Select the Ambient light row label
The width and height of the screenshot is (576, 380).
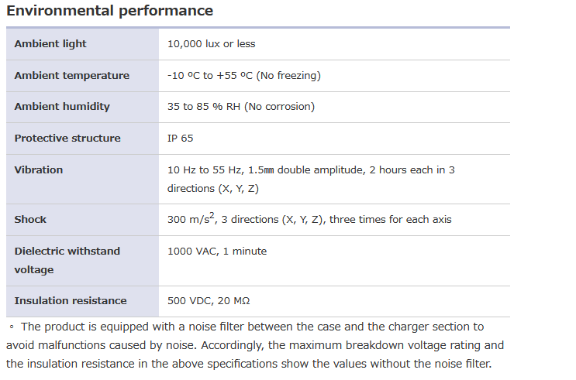coord(50,43)
